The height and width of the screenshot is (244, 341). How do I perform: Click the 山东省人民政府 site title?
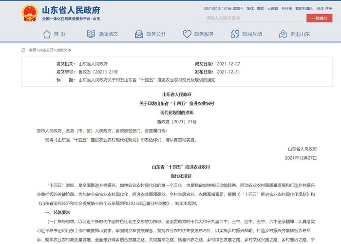pyautogui.click(x=71, y=10)
